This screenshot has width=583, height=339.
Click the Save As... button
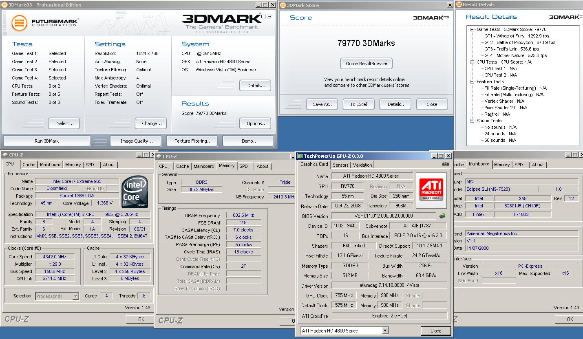[x=323, y=104]
